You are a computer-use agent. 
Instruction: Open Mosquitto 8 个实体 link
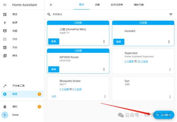pyautogui.click(x=77, y=89)
